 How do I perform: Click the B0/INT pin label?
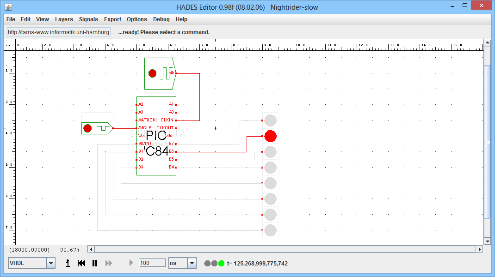click(x=145, y=144)
